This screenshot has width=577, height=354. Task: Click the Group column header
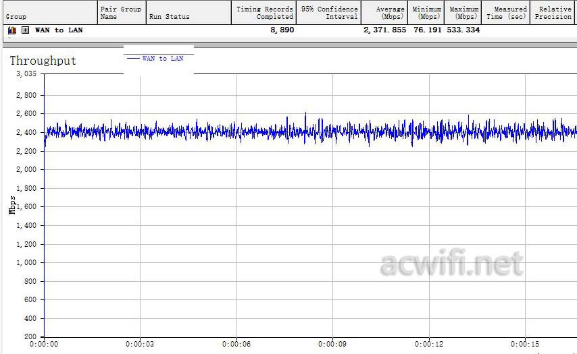49,13
